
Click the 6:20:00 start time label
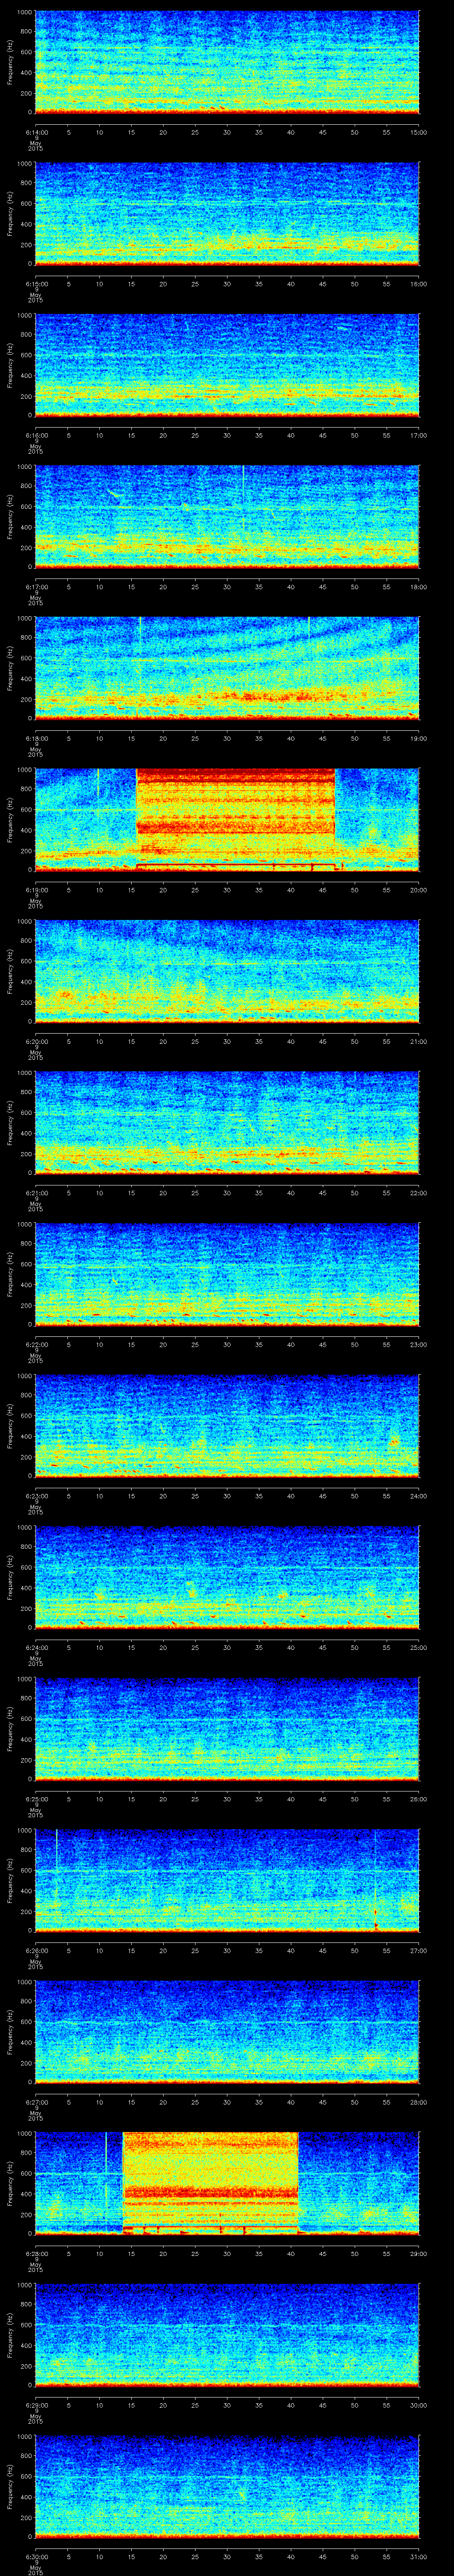pyautogui.click(x=36, y=1041)
